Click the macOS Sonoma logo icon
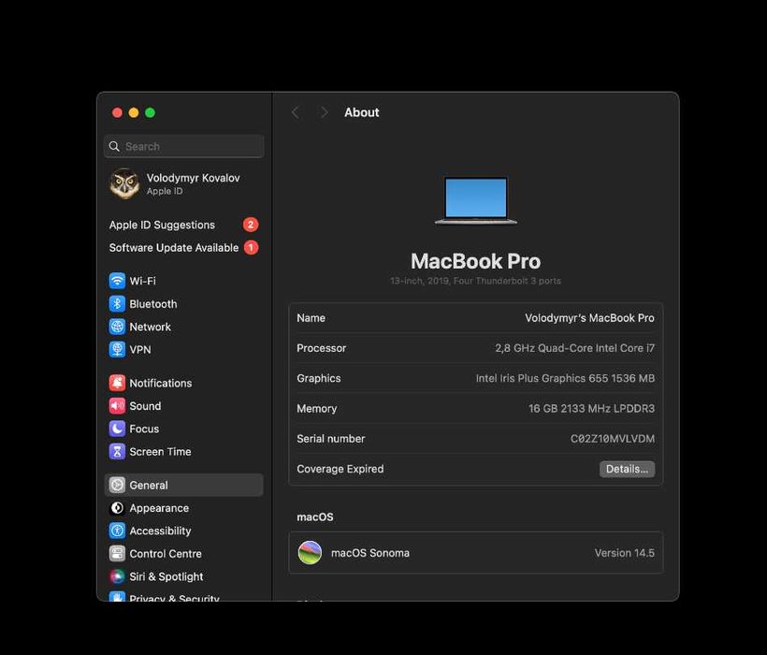This screenshot has height=655, width=767. (x=310, y=553)
